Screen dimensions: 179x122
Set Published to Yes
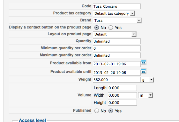pyautogui.click(x=111, y=111)
